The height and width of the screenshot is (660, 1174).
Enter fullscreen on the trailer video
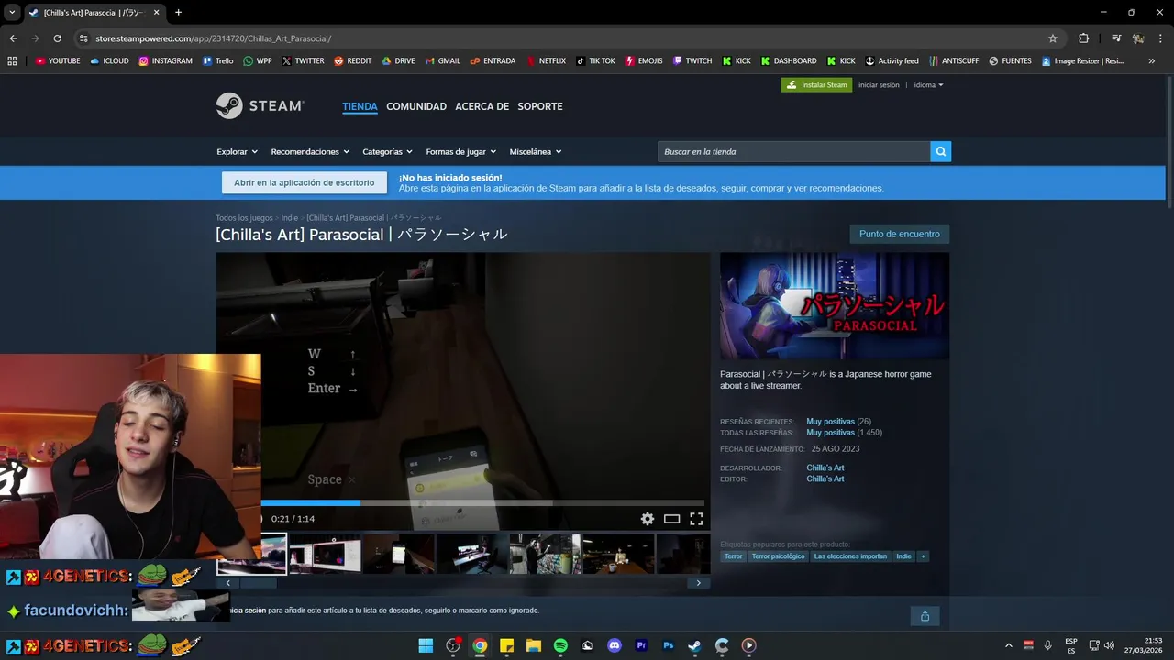696,519
